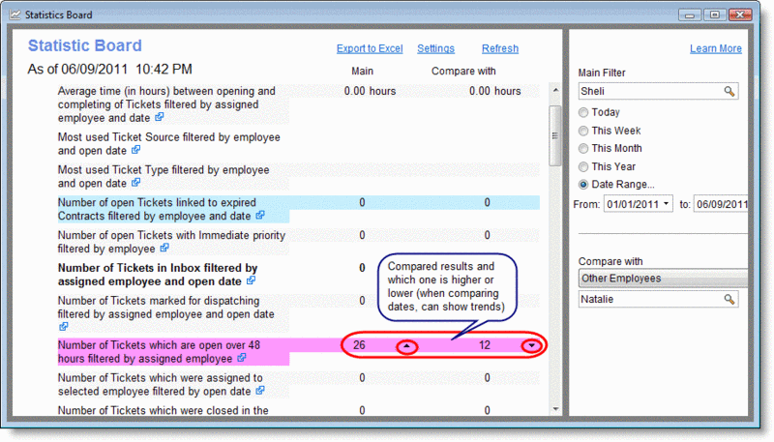The height and width of the screenshot is (442, 774).
Task: Click the Export to Excel link
Action: tap(369, 48)
